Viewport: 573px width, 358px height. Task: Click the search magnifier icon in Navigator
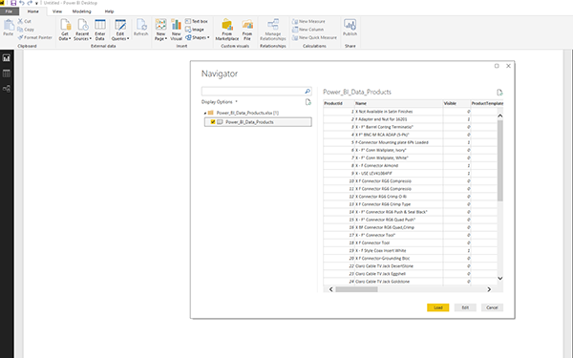tap(308, 91)
